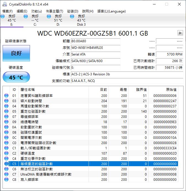Image resolution: width=186 pixels, height=191 pixels.
Task: Select the 寫入錯誤率 attribute row
Action: click(91, 179)
